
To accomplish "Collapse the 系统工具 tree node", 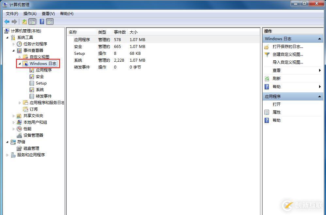I will (x=8, y=38).
